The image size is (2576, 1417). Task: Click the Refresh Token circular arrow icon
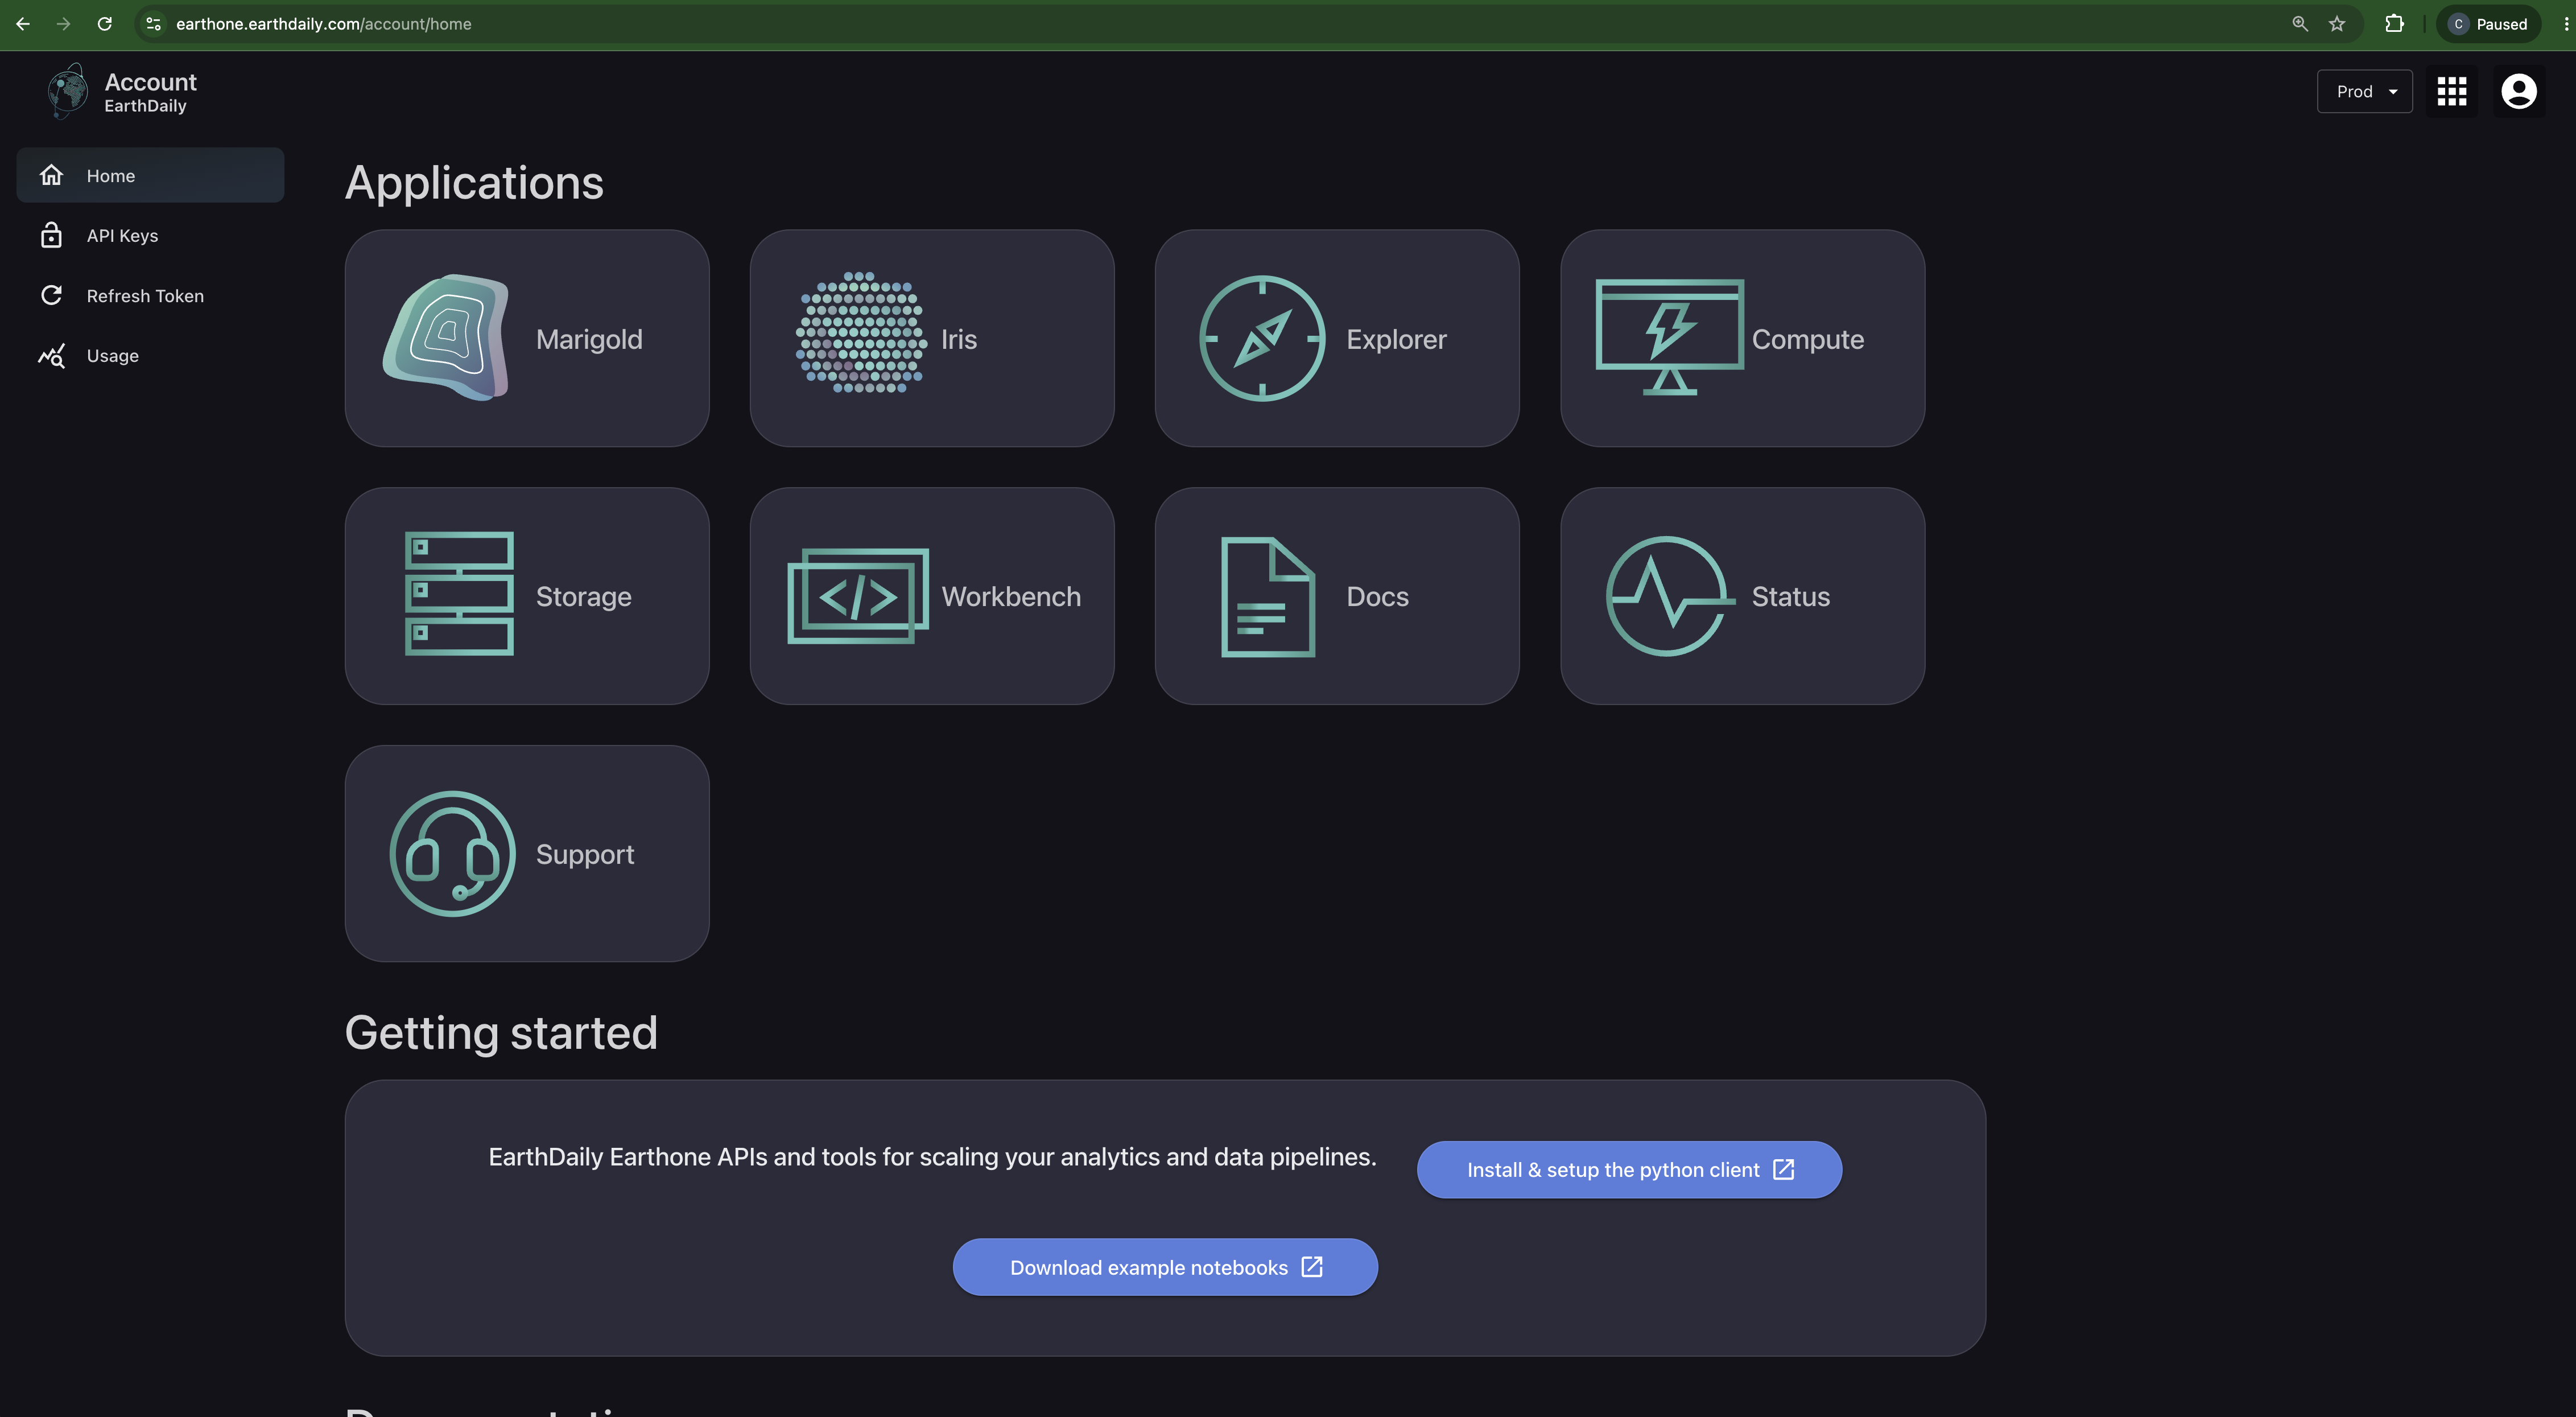point(51,295)
